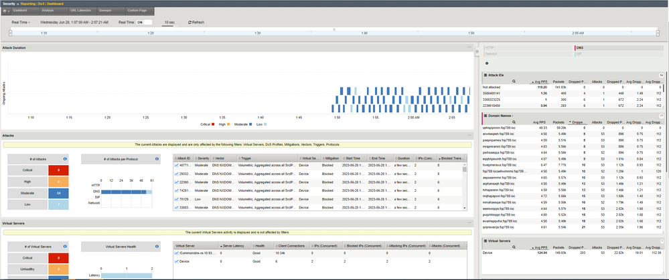Click the Refresh icon button
The height and width of the screenshot is (280, 669).
tap(188, 22)
